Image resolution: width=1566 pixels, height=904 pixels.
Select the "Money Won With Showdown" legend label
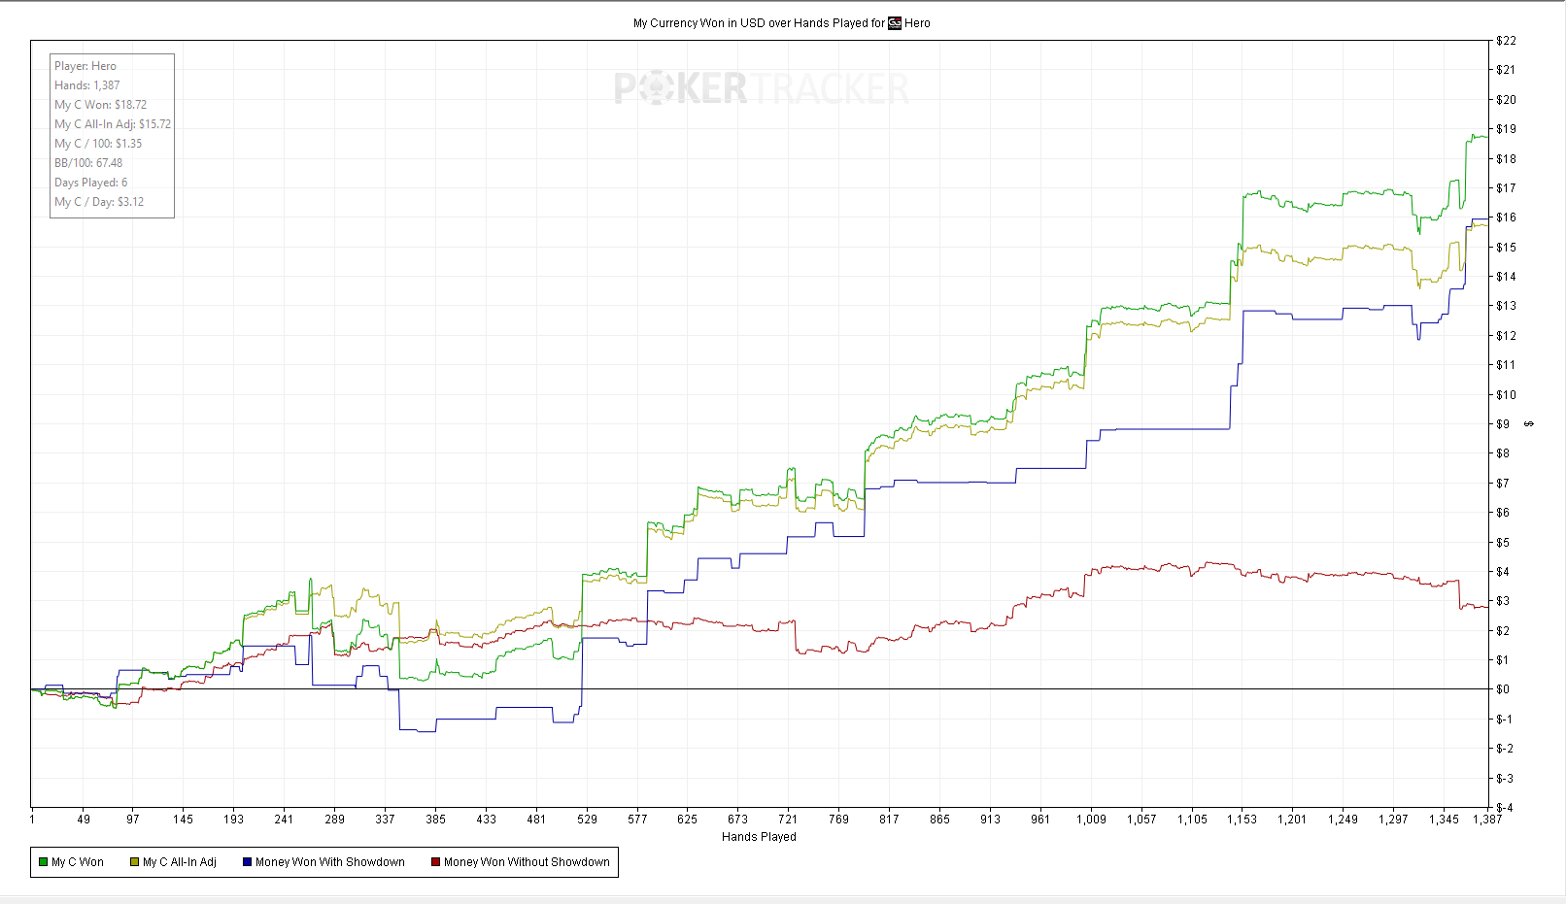(330, 862)
